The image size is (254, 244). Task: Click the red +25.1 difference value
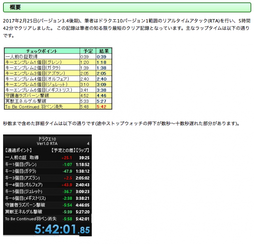click(66, 158)
